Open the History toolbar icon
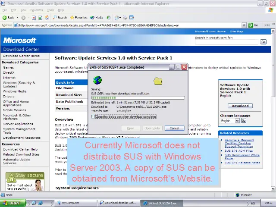276x207 pixels. [109, 17]
